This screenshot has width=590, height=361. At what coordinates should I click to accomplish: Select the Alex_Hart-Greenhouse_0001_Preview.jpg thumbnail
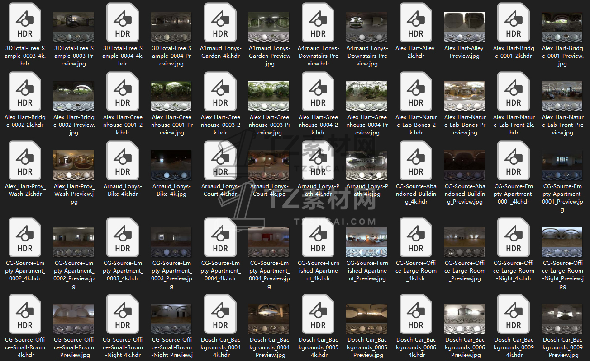[171, 97]
